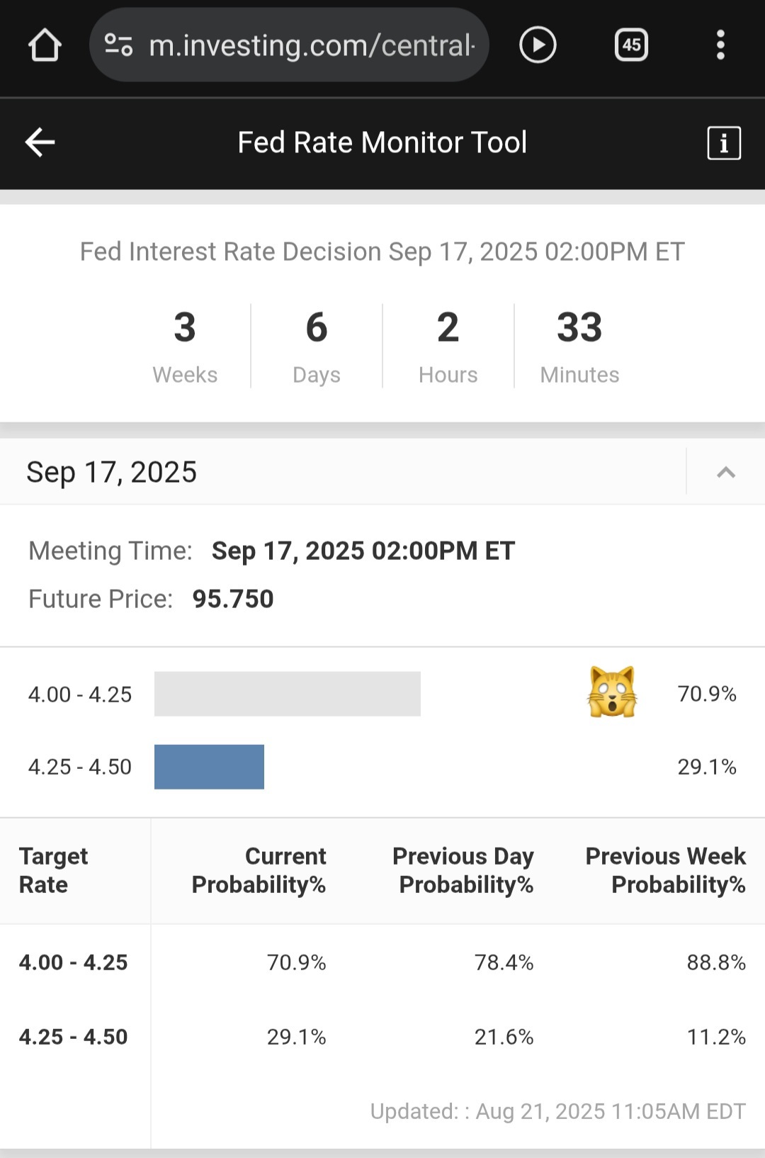This screenshot has height=1158, width=765.
Task: Click the 4.25 - 4.50 table row label
Action: [x=73, y=1037]
